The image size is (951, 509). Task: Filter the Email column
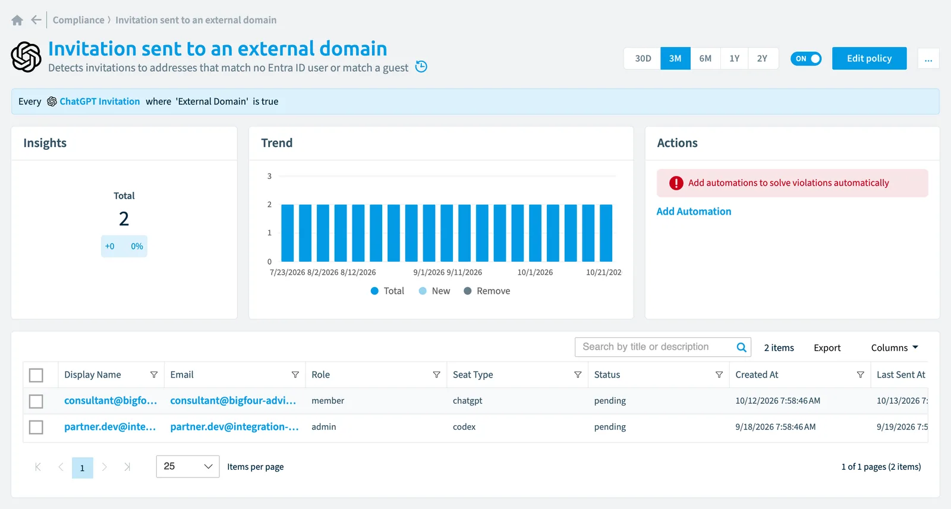[295, 375]
